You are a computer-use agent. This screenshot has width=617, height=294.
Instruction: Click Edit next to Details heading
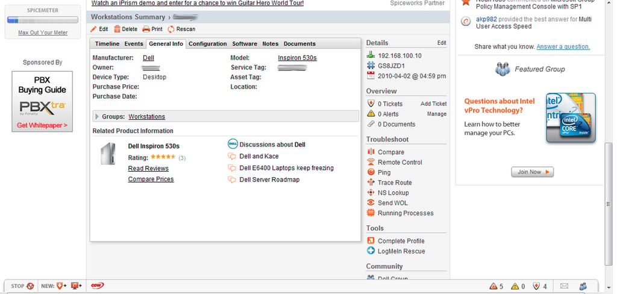pos(442,43)
